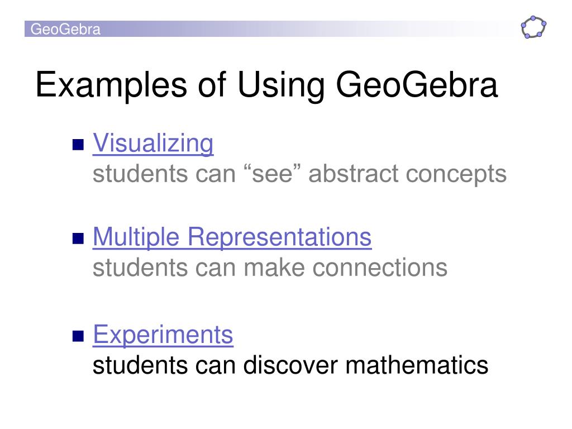Click the purple gradient header bar
572x429 pixels.
click(x=270, y=29)
